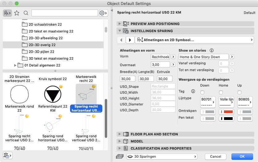Click the Classification and Properties panel icon
258x162 pixels.
[126, 148]
